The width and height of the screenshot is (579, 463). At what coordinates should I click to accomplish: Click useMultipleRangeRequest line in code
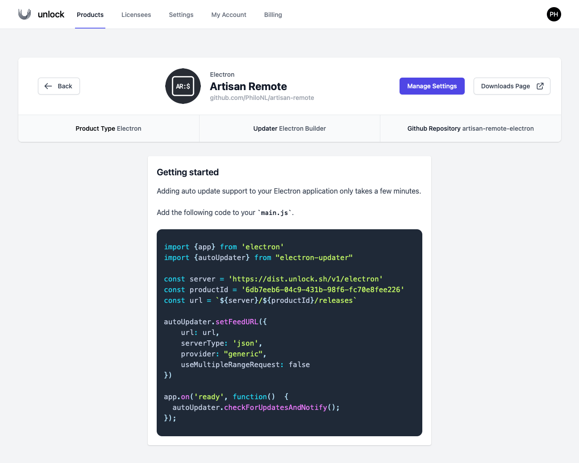point(245,364)
